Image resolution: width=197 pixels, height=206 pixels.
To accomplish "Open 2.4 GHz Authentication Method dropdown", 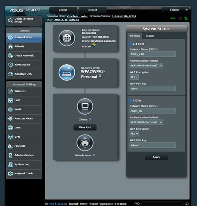I will (146, 65).
